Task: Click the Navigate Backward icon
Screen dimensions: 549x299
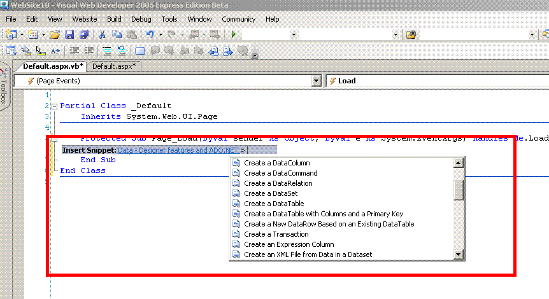Action: pos(194,34)
